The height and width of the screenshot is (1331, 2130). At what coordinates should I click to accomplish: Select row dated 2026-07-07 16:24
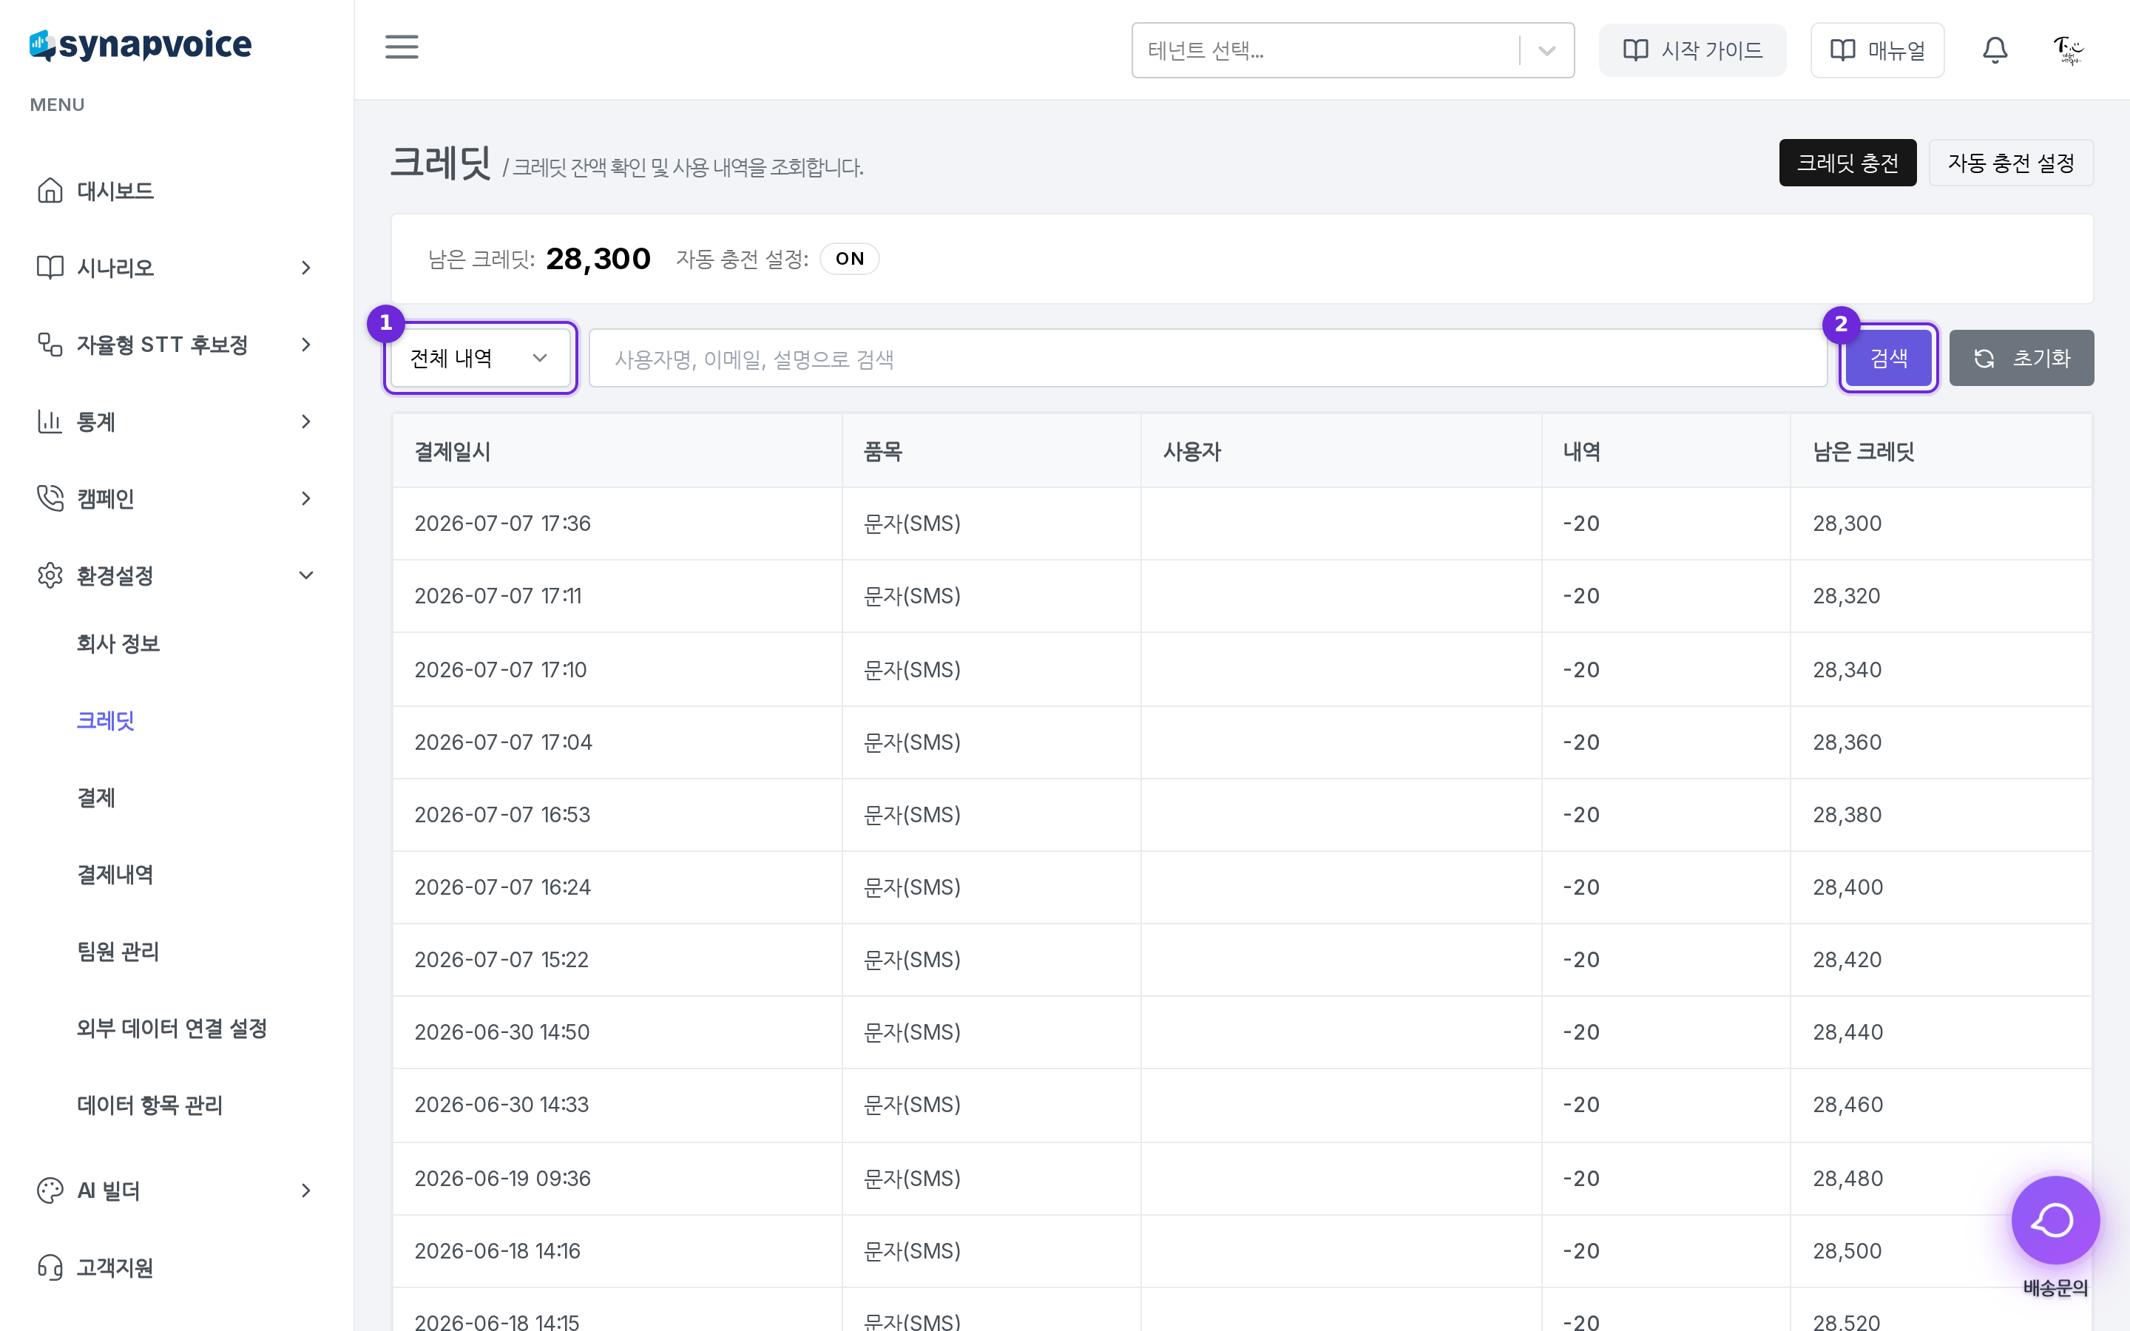1242,887
